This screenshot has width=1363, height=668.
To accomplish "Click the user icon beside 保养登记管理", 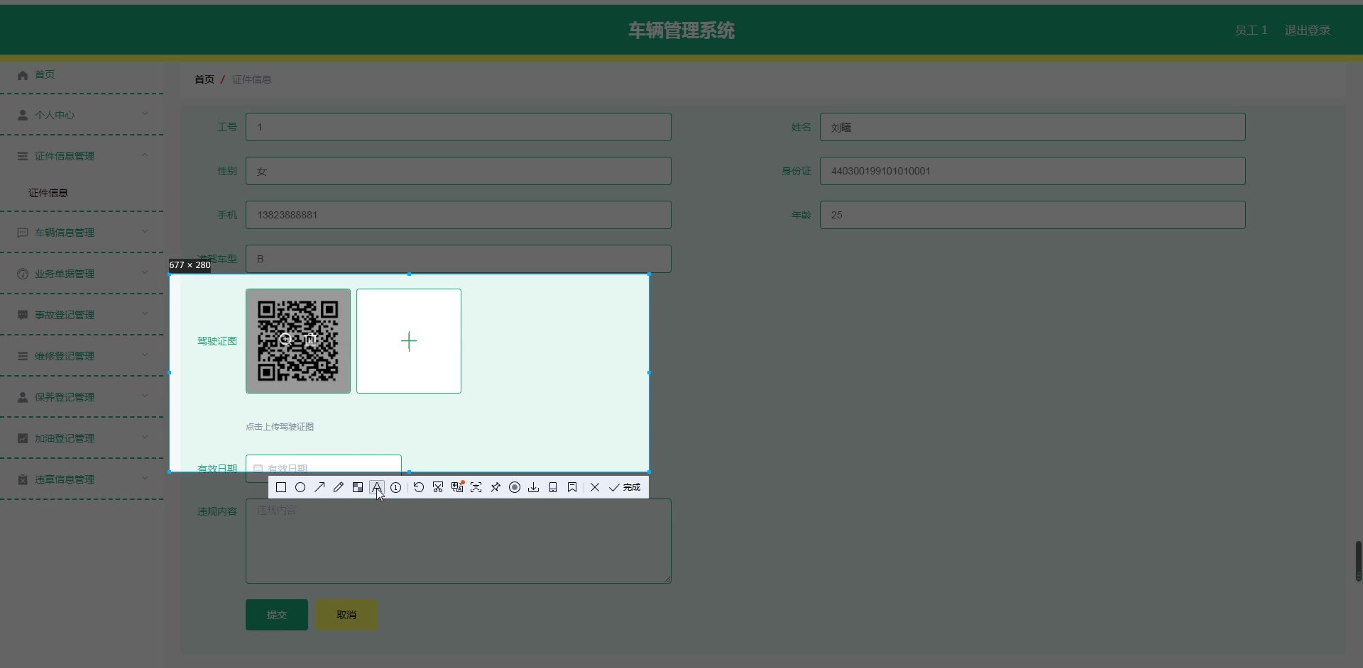I will pos(23,397).
